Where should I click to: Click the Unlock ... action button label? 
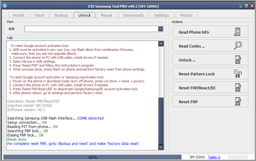(187, 60)
